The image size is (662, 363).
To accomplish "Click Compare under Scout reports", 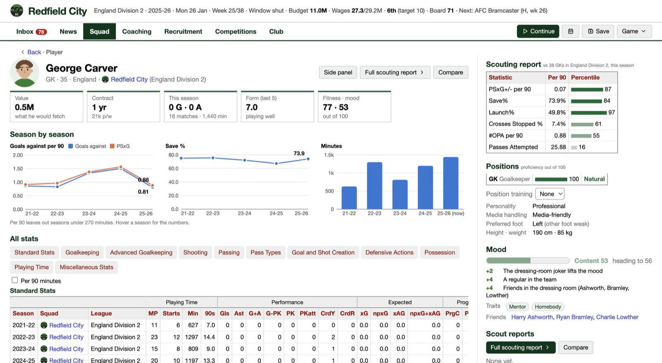I will tap(576, 347).
